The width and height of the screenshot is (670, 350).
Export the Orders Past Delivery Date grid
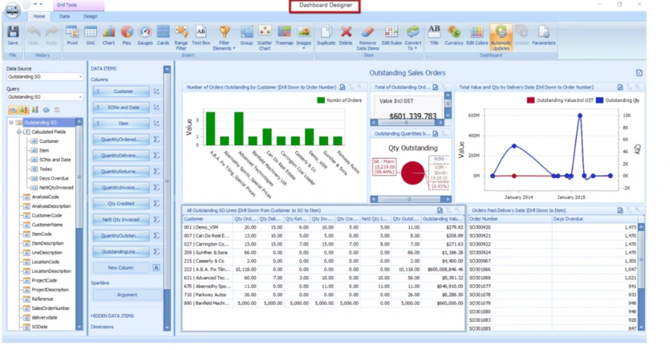coord(620,211)
